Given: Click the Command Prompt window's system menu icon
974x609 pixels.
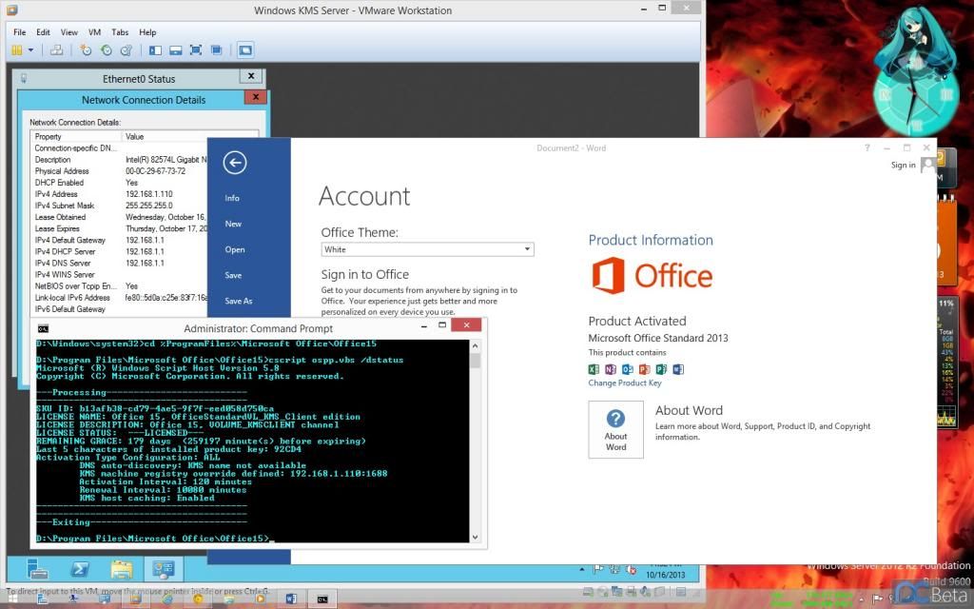Looking at the screenshot, I should [43, 328].
